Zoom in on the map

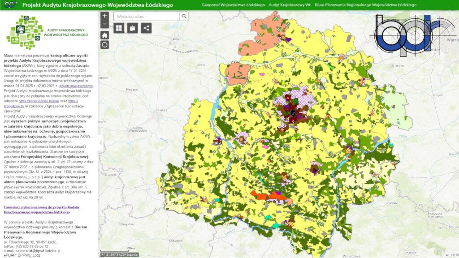pyautogui.click(x=104, y=16)
